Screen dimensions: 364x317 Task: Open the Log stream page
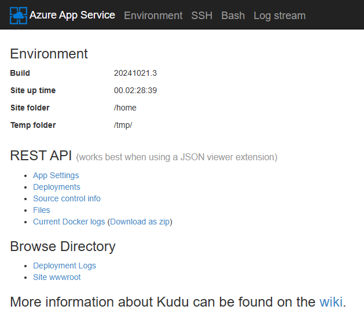click(x=280, y=16)
